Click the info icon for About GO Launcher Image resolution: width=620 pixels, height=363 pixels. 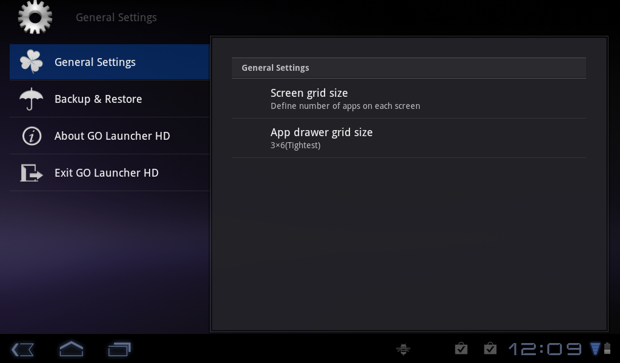pyautogui.click(x=31, y=136)
